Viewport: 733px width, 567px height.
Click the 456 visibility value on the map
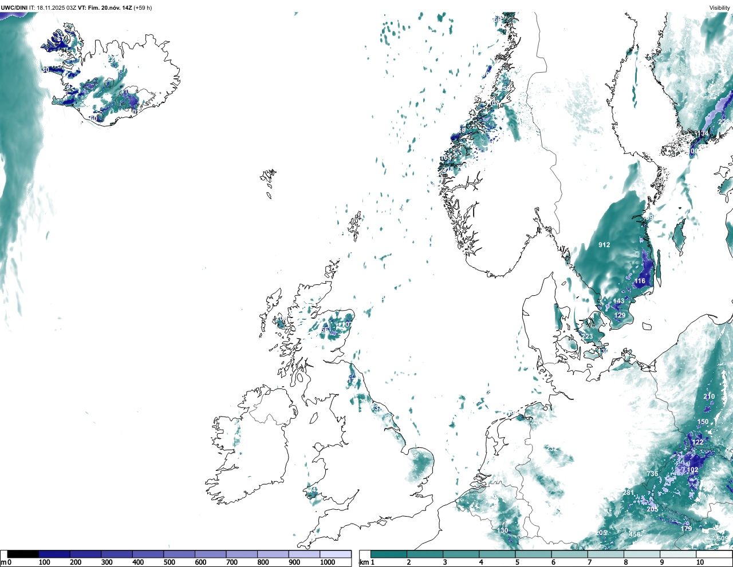(x=635, y=534)
